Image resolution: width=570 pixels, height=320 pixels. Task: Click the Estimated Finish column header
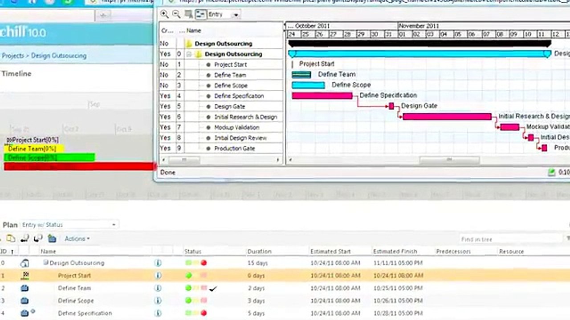pyautogui.click(x=395, y=252)
